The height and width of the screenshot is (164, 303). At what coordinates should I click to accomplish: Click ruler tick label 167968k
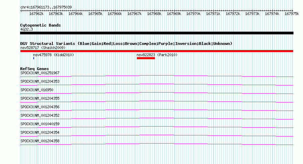coord(154,14)
